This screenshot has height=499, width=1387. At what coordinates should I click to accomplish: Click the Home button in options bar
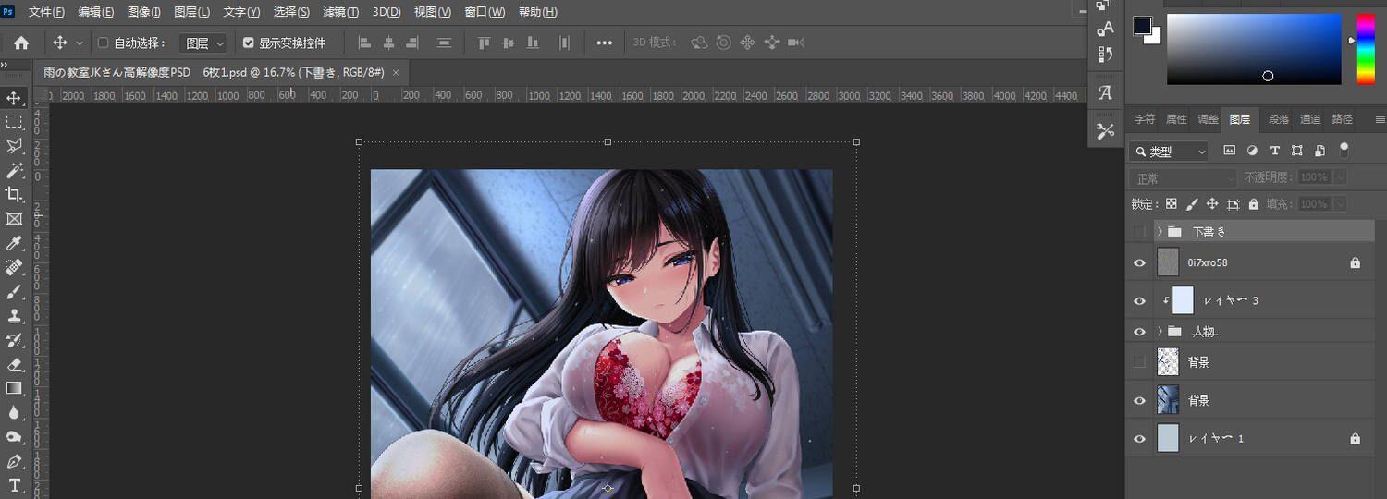(x=21, y=43)
